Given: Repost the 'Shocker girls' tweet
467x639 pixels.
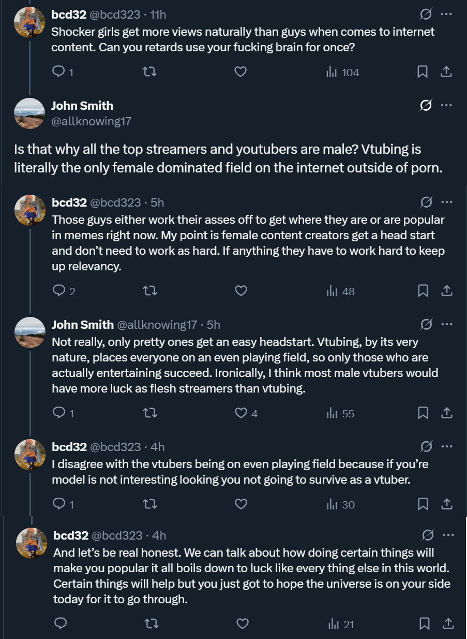Looking at the screenshot, I should [x=149, y=72].
